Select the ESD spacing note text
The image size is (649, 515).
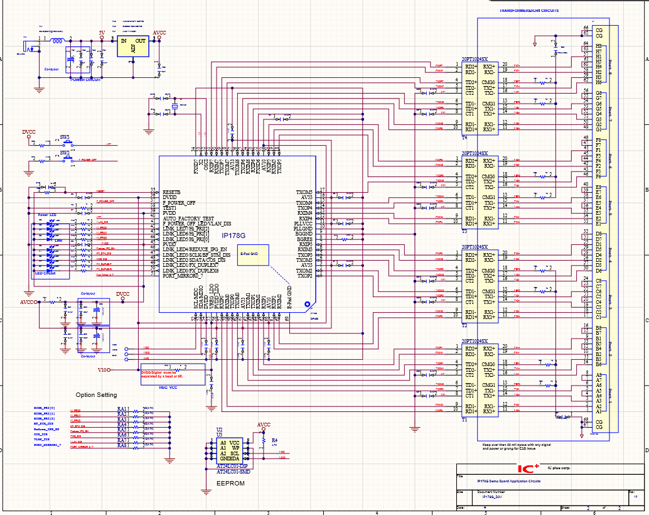click(x=517, y=447)
